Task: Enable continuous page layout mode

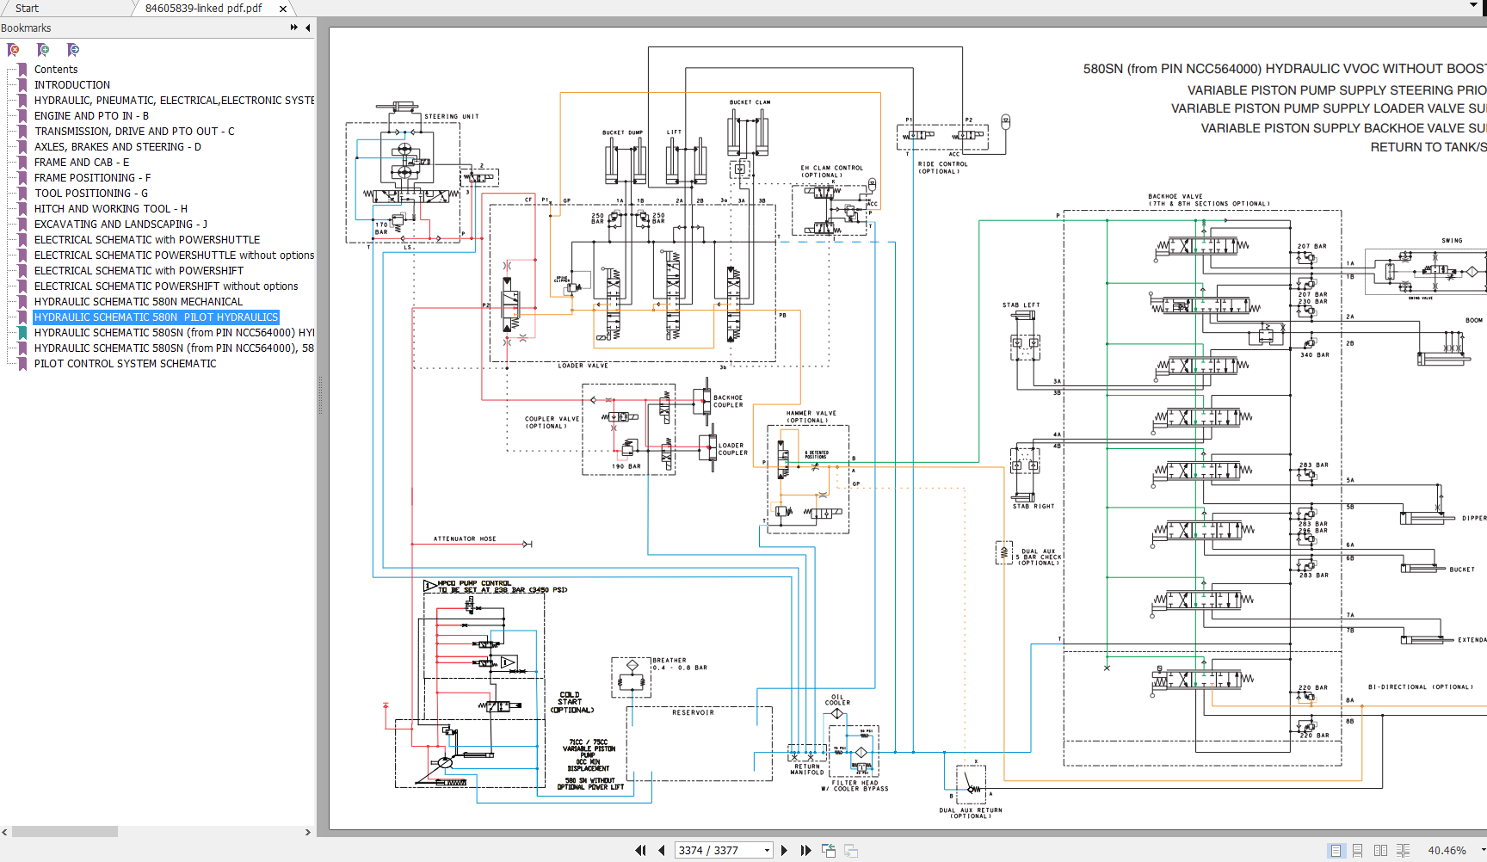Action: click(1358, 850)
